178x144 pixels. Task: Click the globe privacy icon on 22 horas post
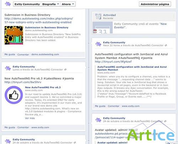[x=166, y=45]
